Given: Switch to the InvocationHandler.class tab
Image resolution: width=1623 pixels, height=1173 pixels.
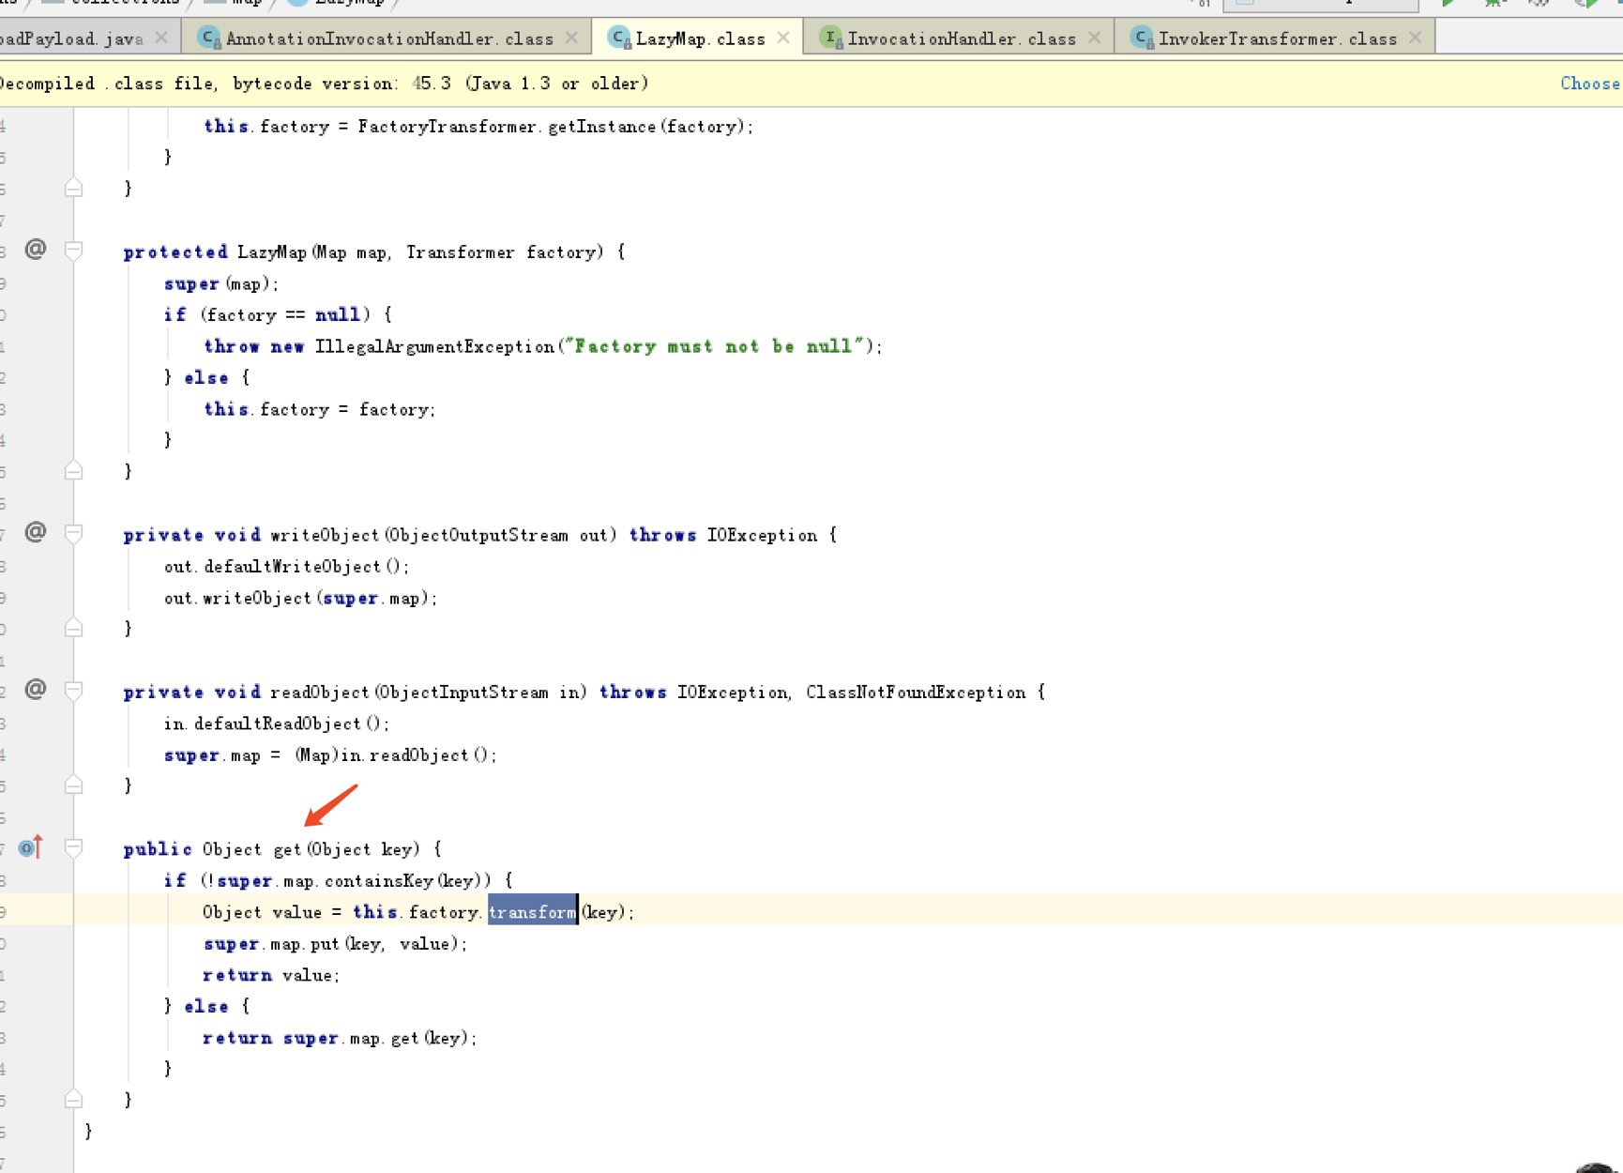Looking at the screenshot, I should [x=962, y=38].
